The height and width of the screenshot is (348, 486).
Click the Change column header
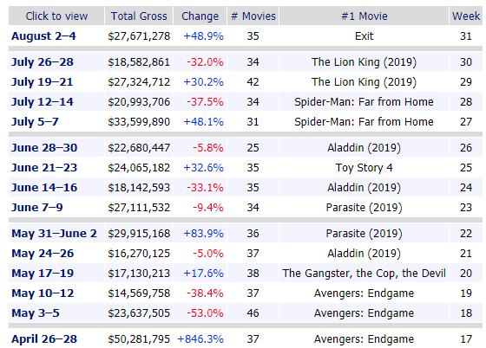tap(200, 16)
